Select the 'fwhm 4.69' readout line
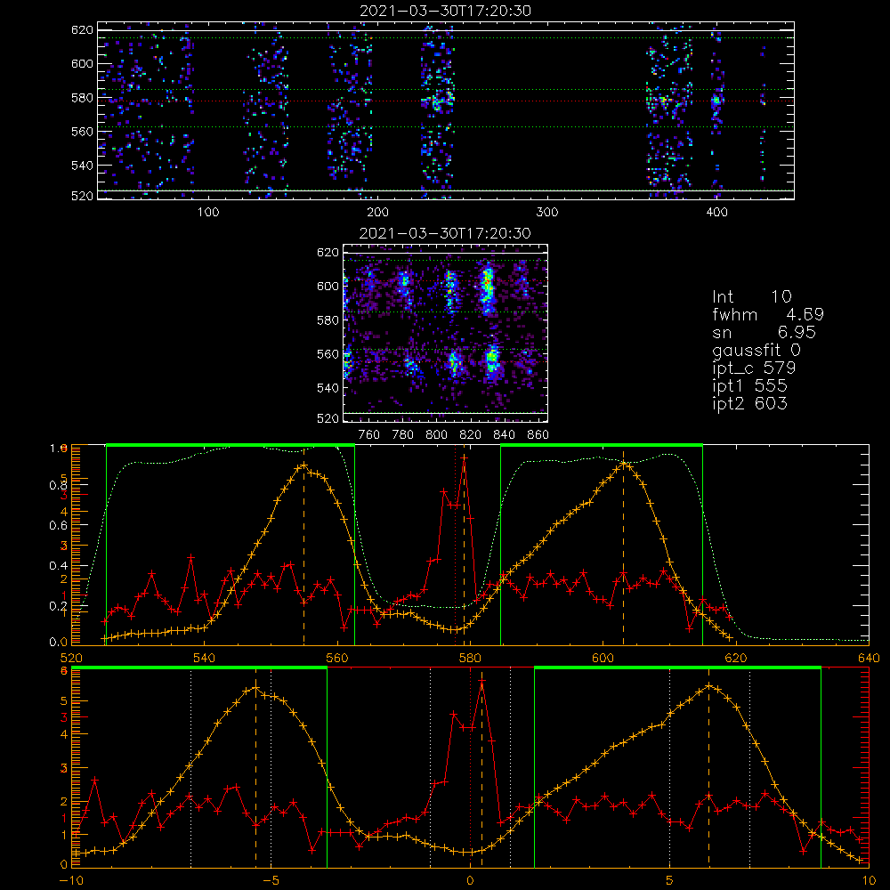Viewport: 890px width, 890px height. pyautogui.click(x=768, y=314)
